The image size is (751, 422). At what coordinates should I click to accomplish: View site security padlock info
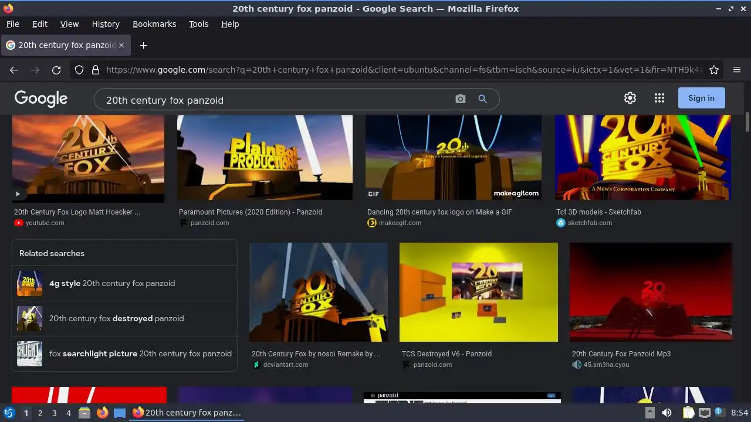[x=96, y=70]
